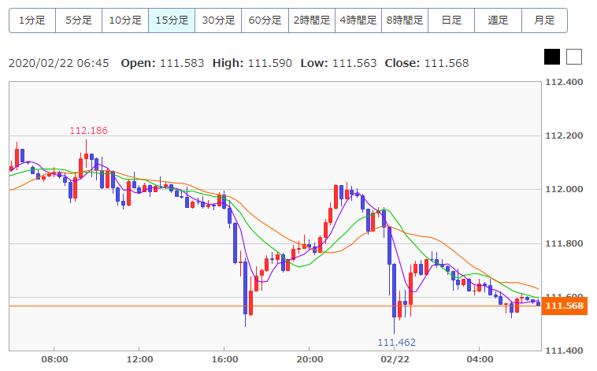Click the Close value 111.568

coord(447,63)
